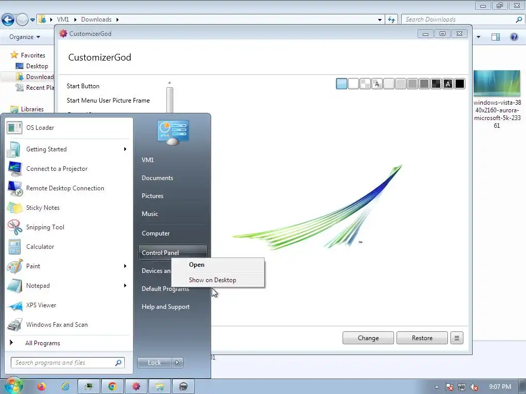Open Explorer help button
Screen dimensions: 526x394
pyautogui.click(x=514, y=37)
